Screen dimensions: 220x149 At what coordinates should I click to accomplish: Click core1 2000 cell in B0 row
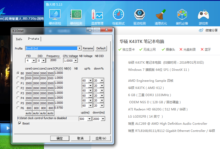point(36,73)
